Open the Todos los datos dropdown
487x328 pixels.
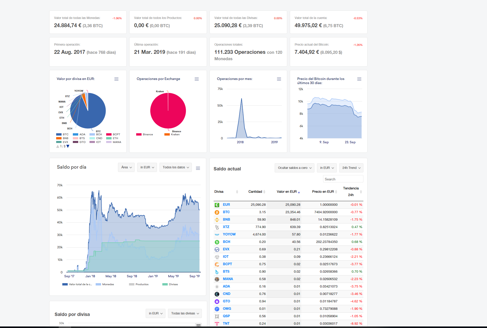(x=176, y=167)
